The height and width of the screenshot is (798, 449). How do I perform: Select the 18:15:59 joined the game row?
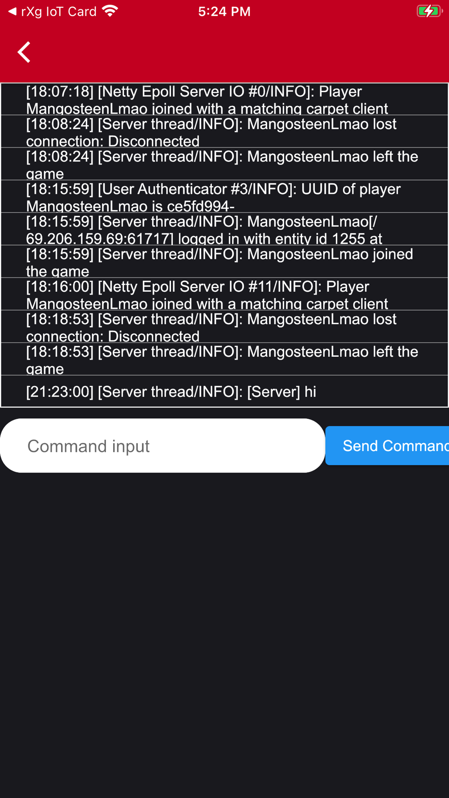coord(224,262)
